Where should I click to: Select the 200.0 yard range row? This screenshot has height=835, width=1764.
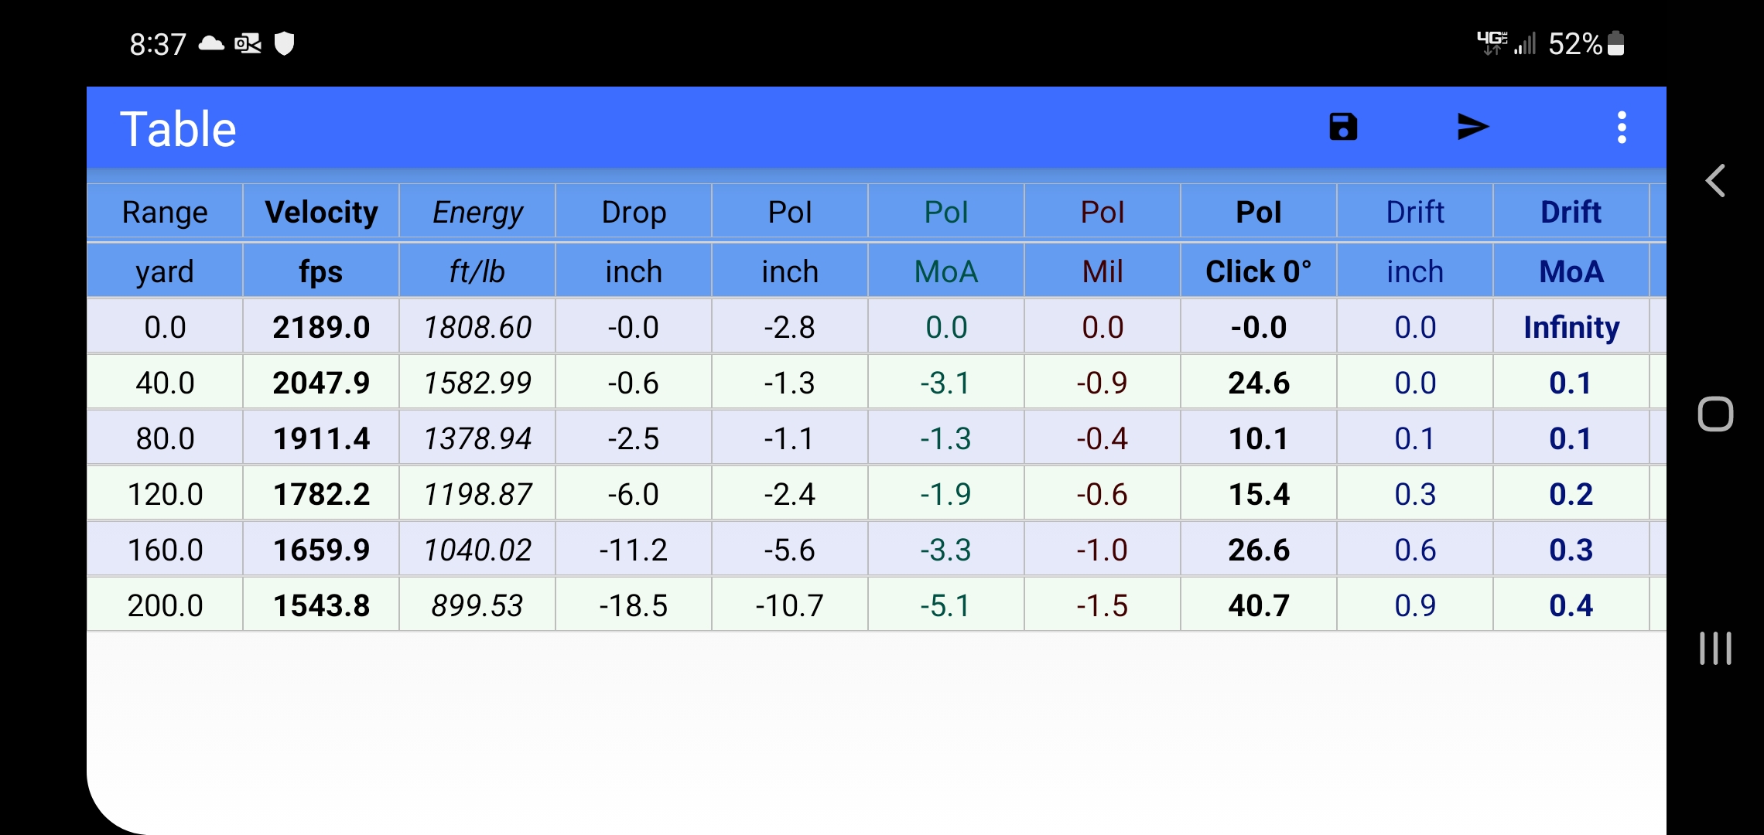pyautogui.click(x=165, y=605)
